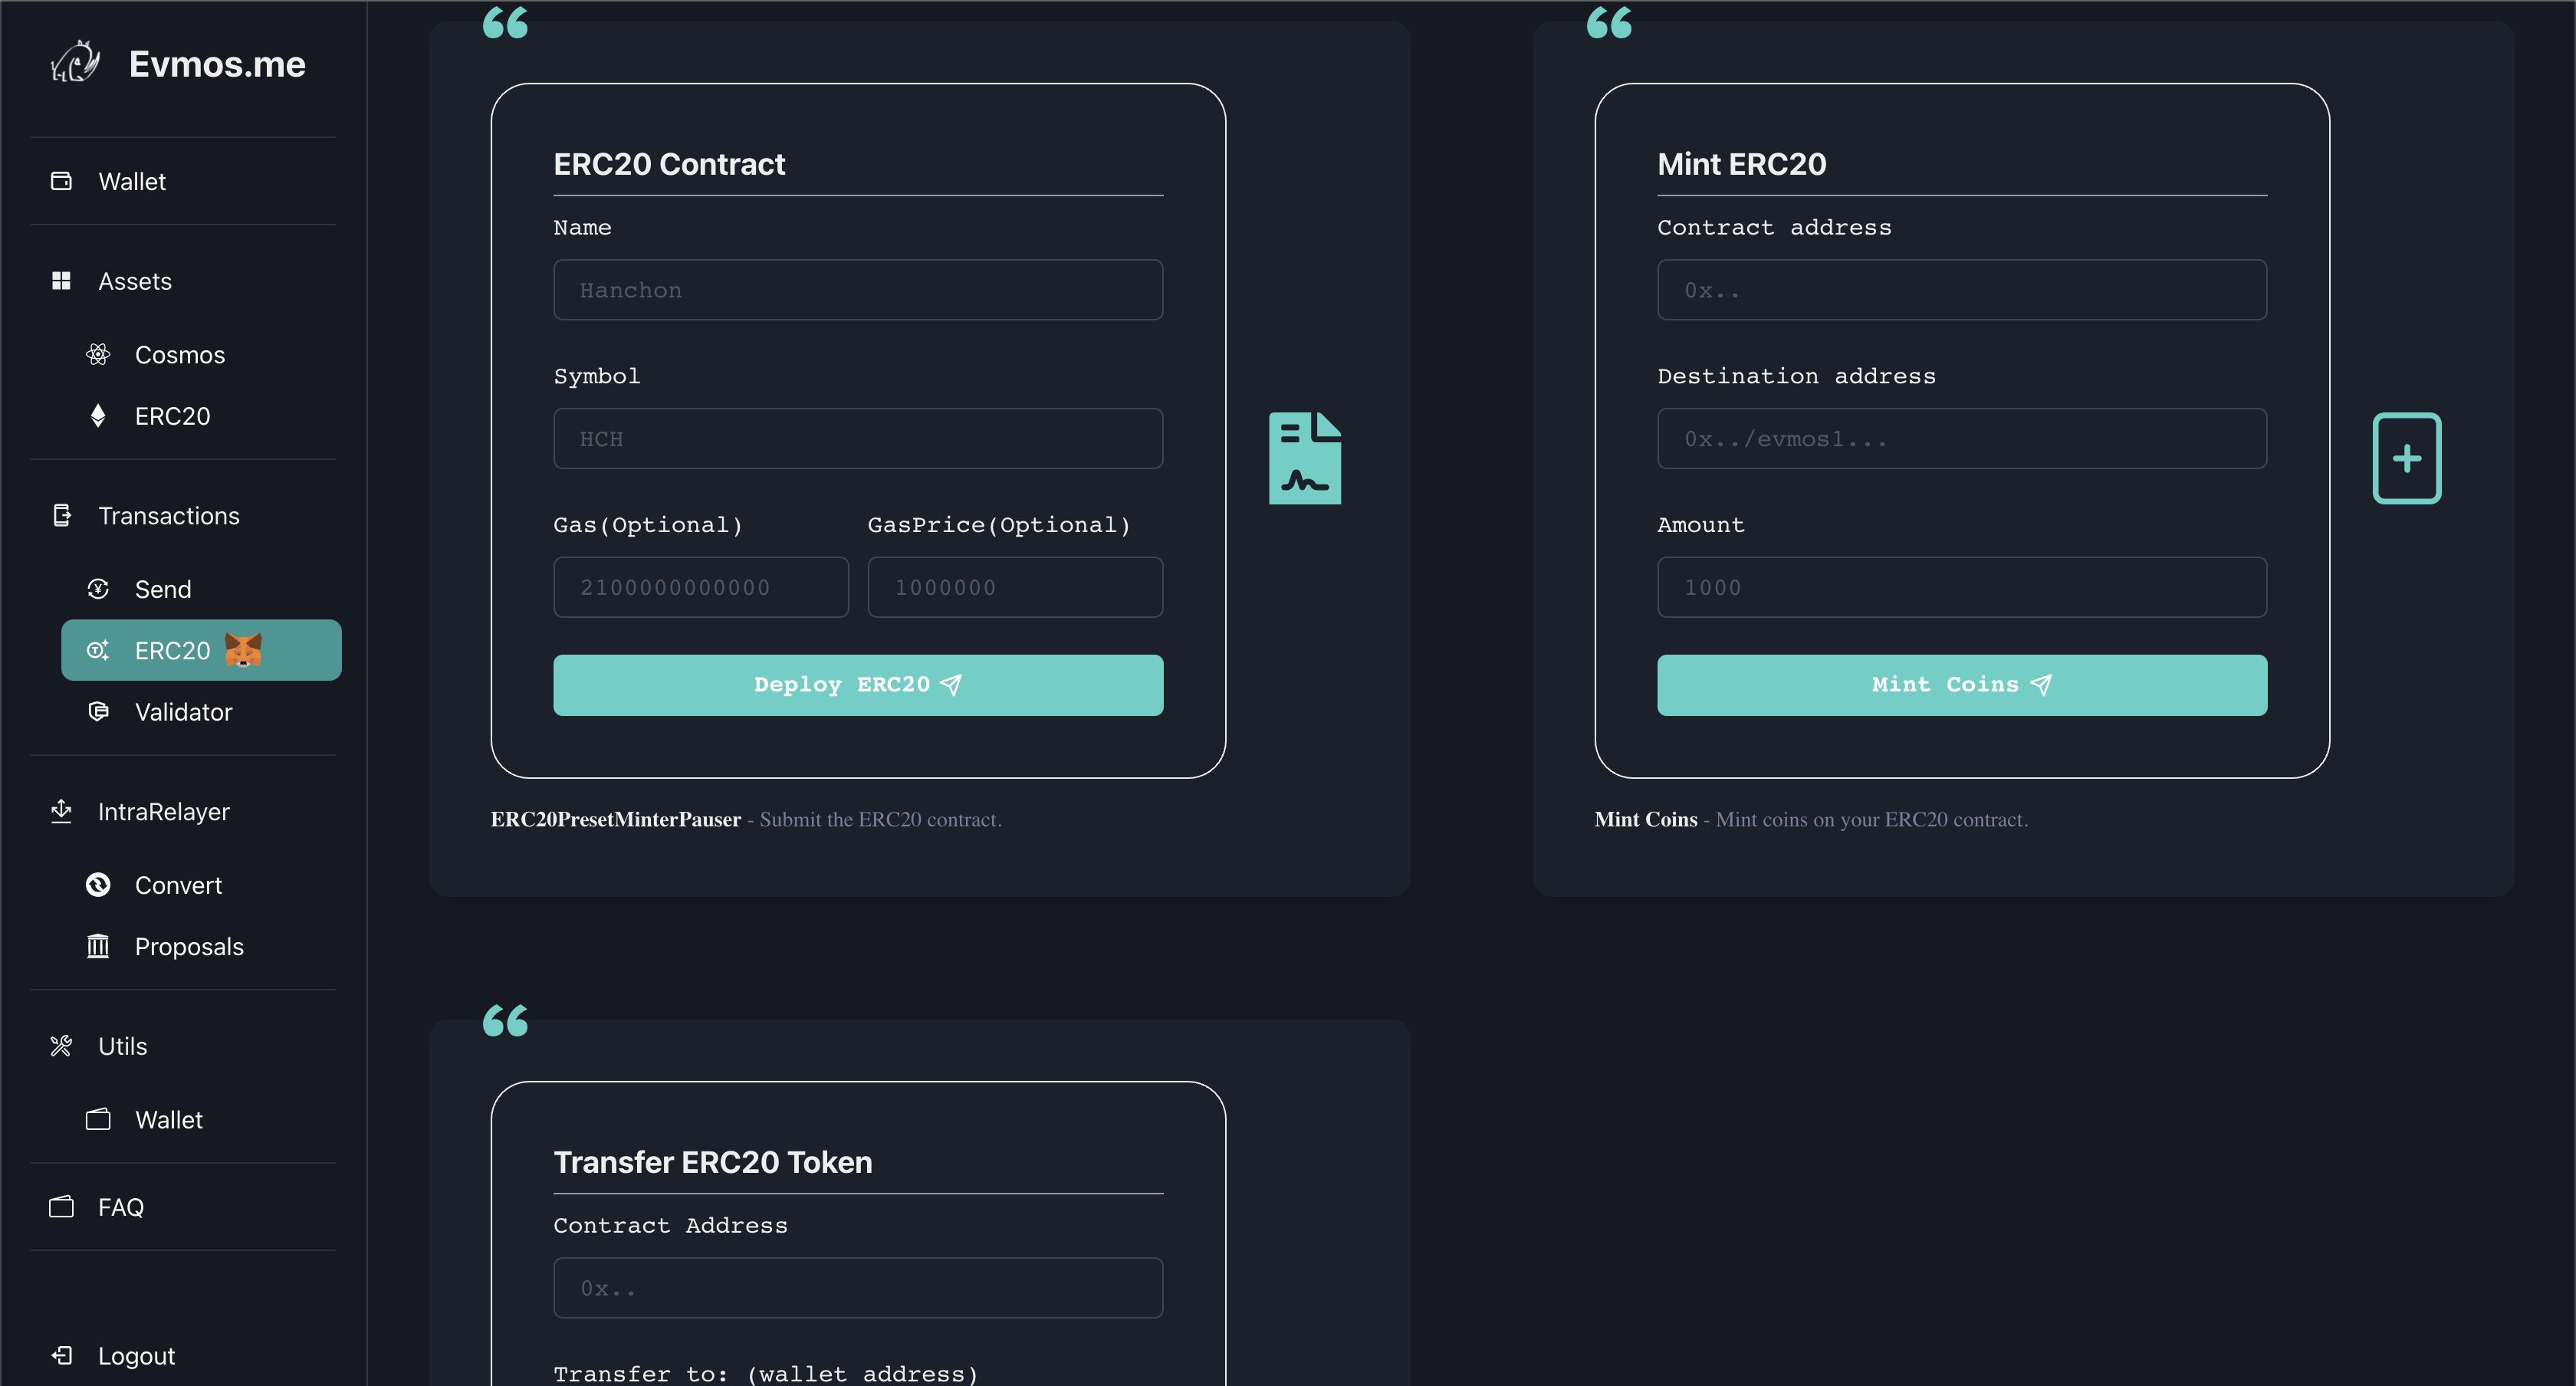Open the Validator transactions page
The width and height of the screenshot is (2576, 1386).
tap(183, 712)
